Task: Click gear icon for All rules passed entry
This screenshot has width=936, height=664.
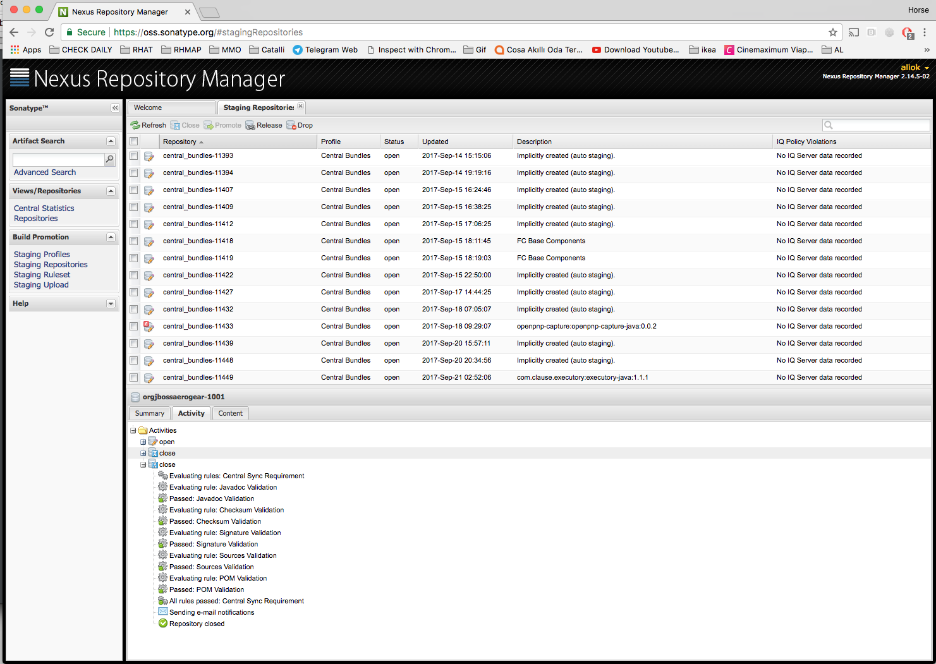Action: coord(162,601)
